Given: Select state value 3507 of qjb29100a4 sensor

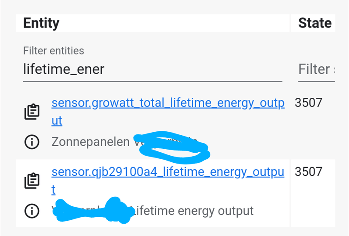Looking at the screenshot, I should [x=308, y=172].
